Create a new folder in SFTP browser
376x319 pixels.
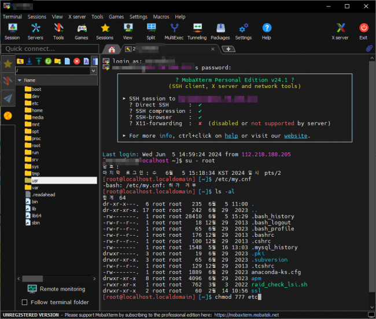tap(57, 61)
